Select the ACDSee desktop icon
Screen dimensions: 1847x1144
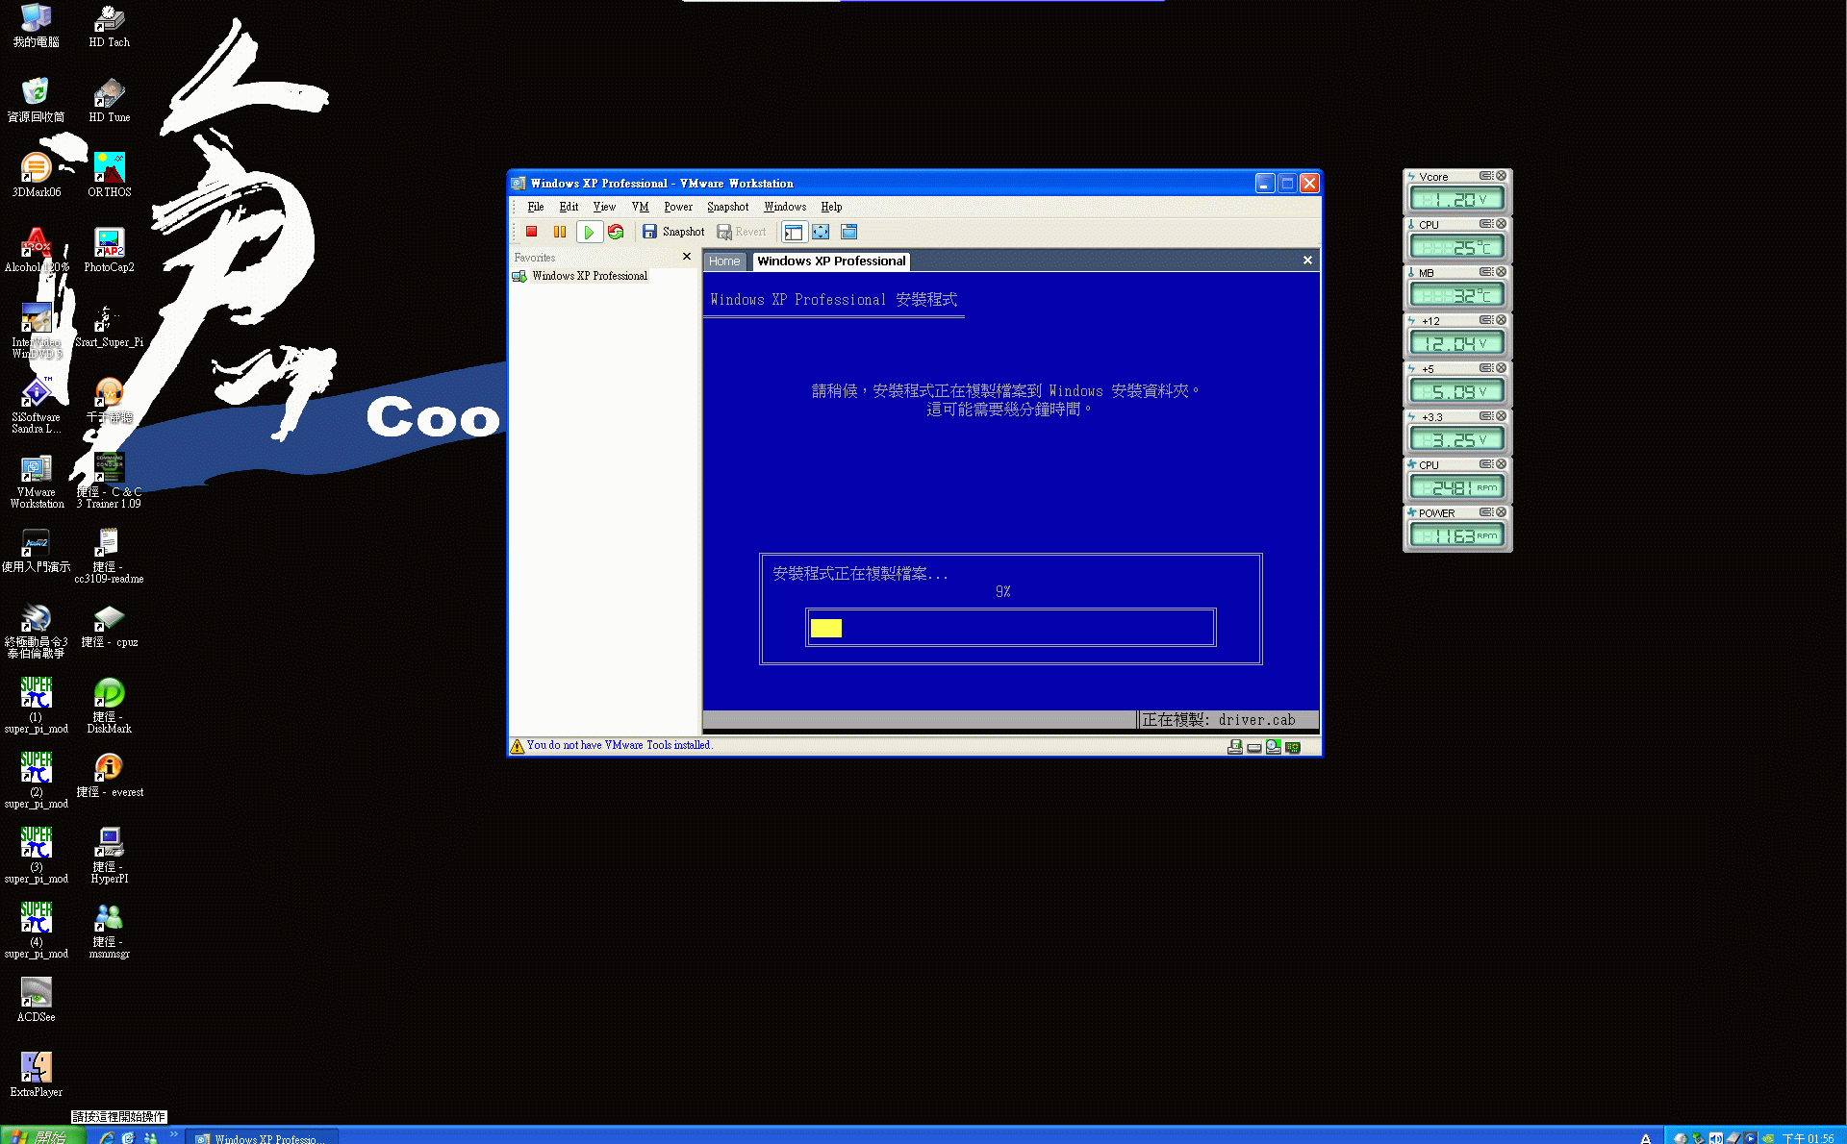(x=36, y=1000)
